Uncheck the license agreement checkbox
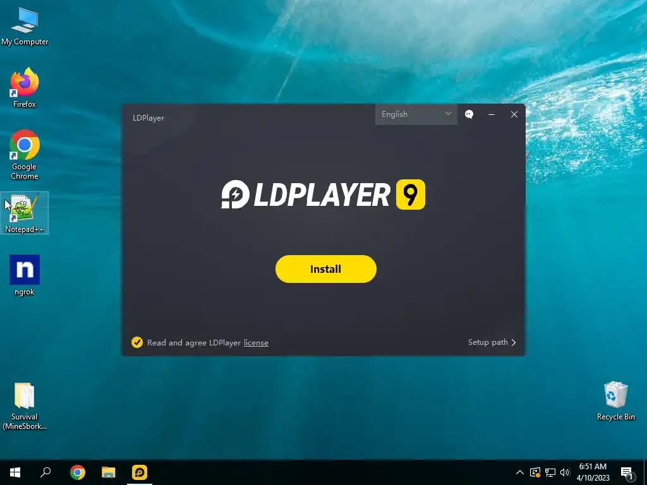The image size is (647, 485). 137,342
